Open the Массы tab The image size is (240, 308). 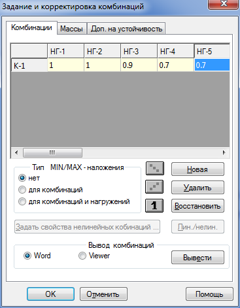coord(72,29)
